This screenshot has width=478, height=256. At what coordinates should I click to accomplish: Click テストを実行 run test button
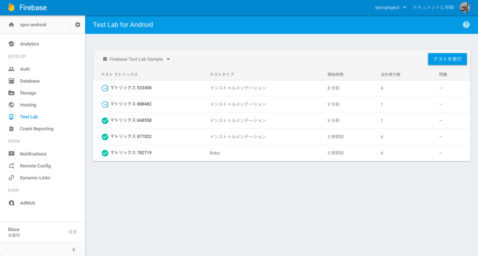click(447, 59)
